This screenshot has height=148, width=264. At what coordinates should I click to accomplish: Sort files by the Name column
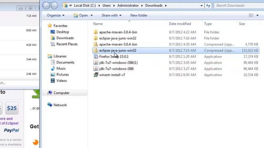pyautogui.click(x=98, y=24)
